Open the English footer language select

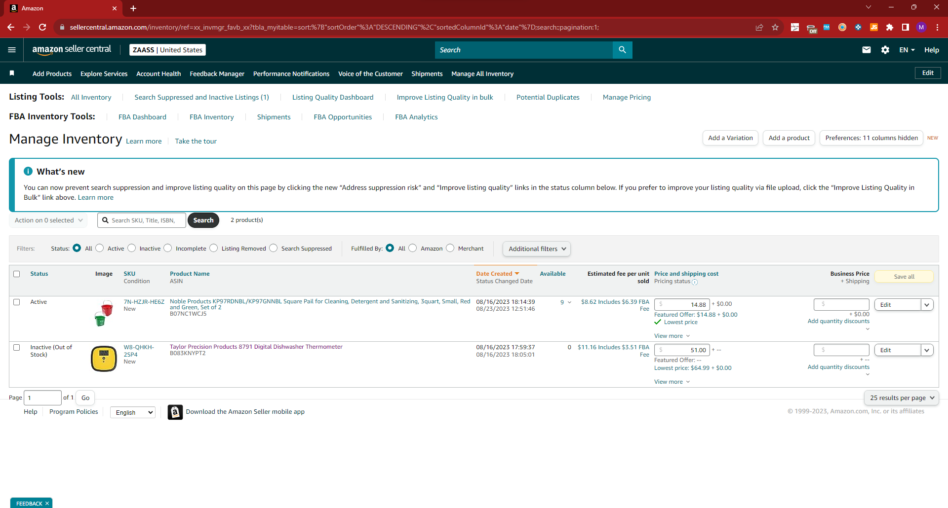tap(133, 412)
